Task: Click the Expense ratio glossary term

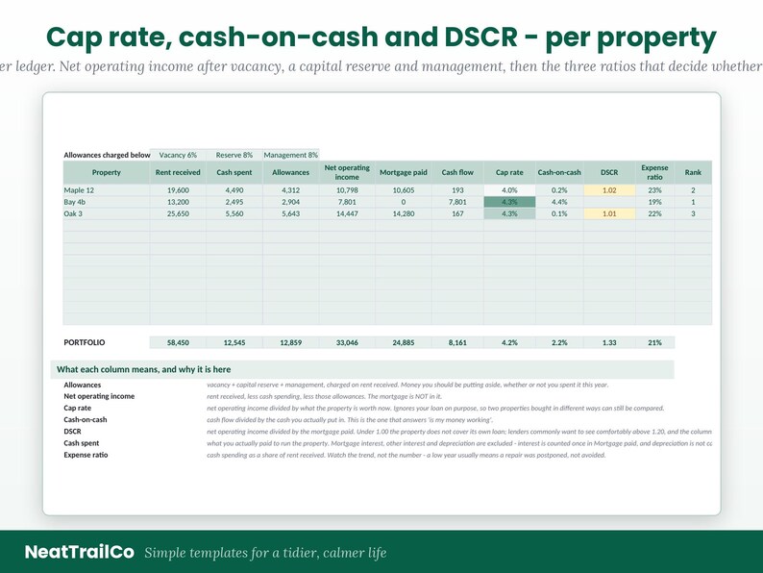Action: pyautogui.click(x=86, y=455)
